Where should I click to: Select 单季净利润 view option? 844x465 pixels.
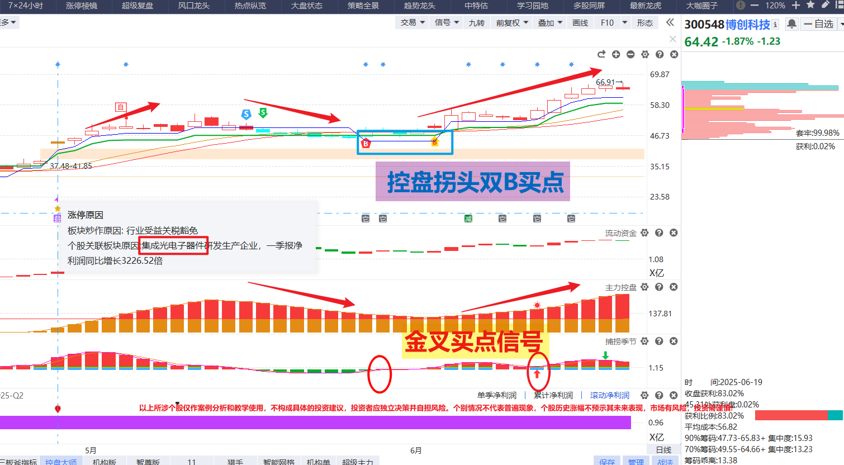click(497, 395)
